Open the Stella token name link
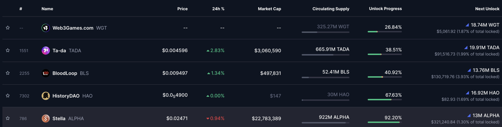This screenshot has width=502, height=127. tap(59, 119)
